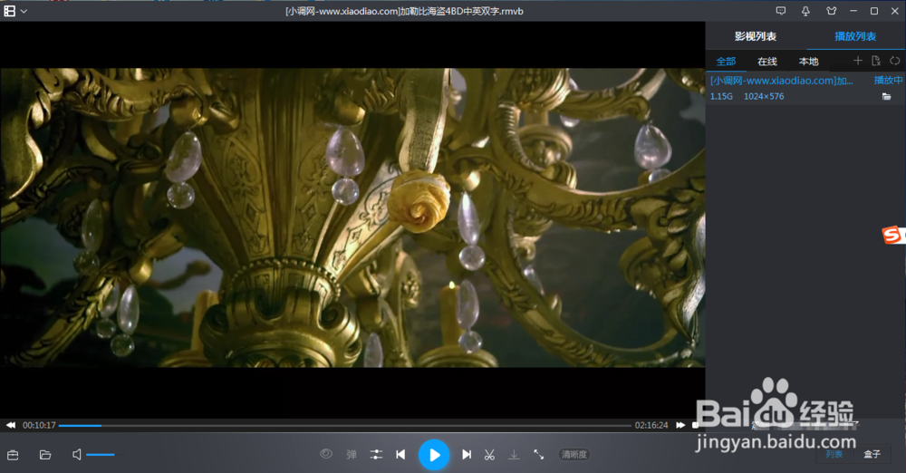Viewport: 906px width, 473px height.
Task: Click the video playback area
Action: [352, 217]
